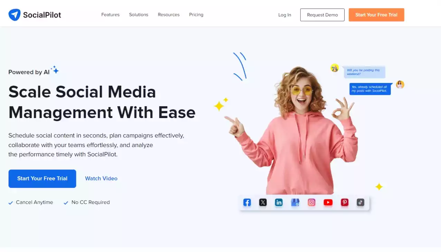Click the "Yes, already scheduled" chat bubble
441x252 pixels.
[x=370, y=89]
